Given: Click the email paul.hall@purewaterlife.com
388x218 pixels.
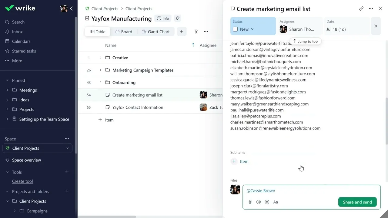Looking at the screenshot, I should [x=257, y=110].
